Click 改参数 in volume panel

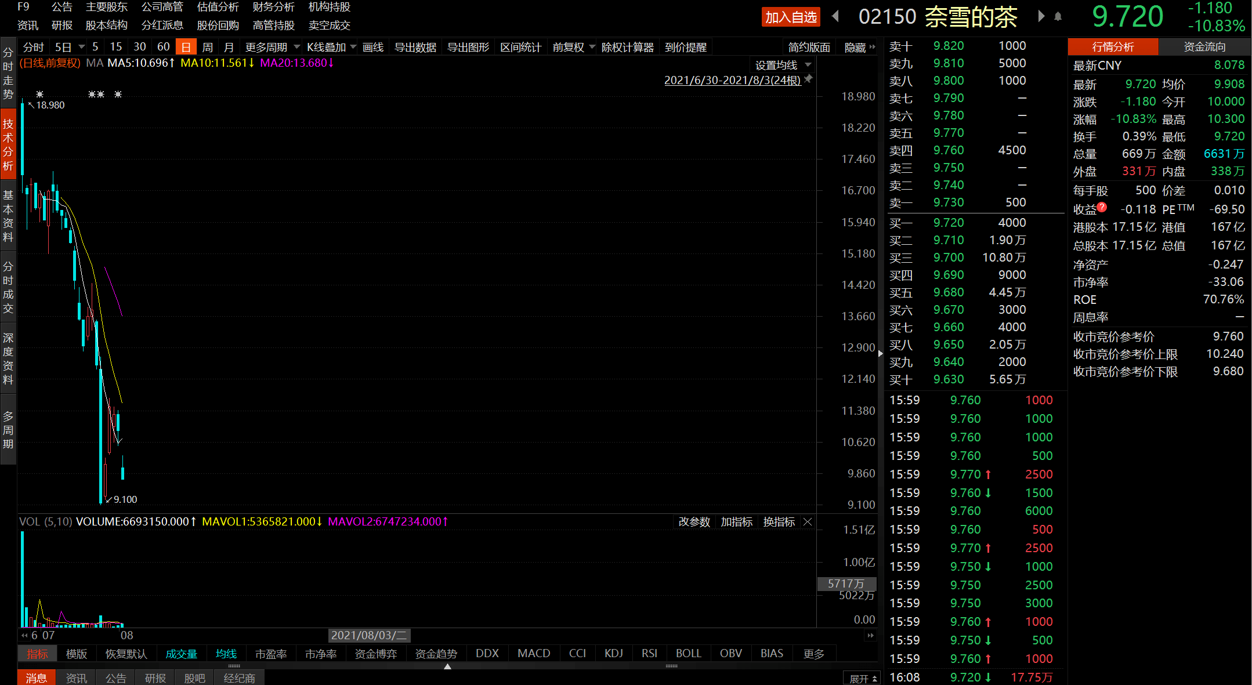pyautogui.click(x=694, y=522)
